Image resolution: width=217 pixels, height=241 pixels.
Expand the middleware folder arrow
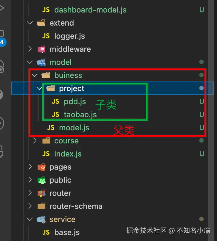coord(30,49)
